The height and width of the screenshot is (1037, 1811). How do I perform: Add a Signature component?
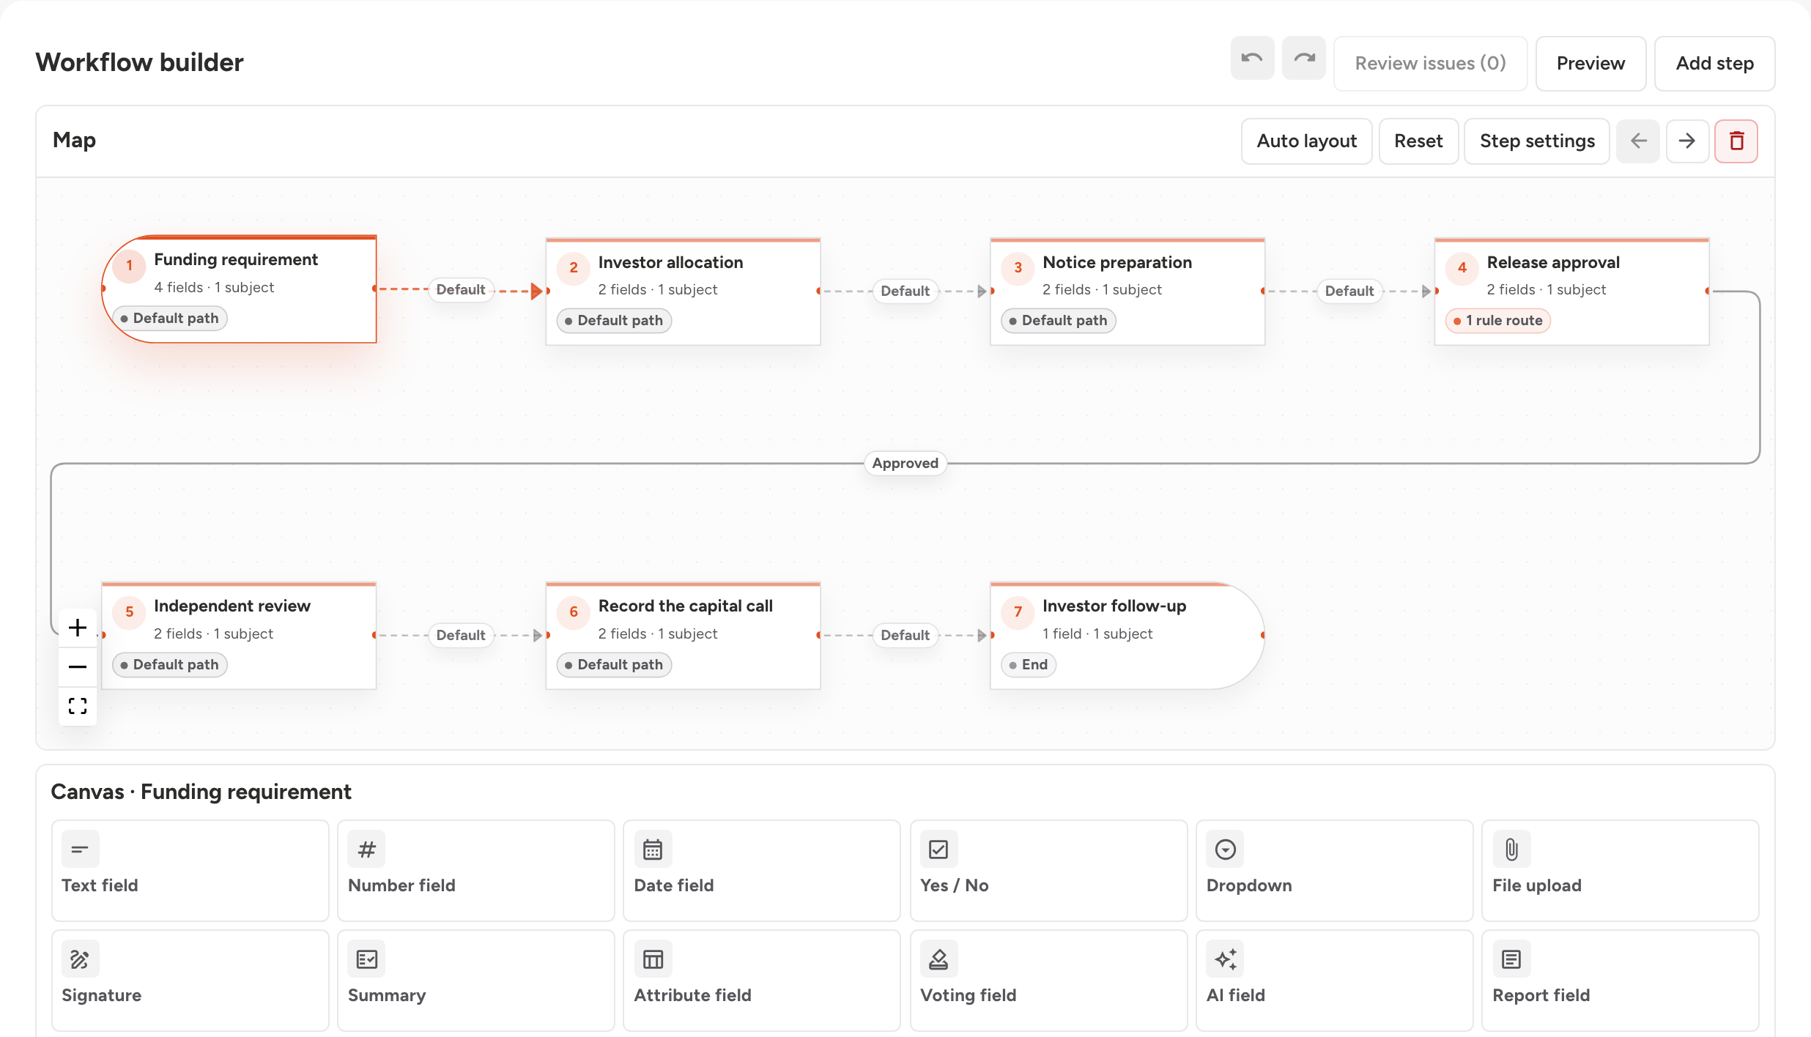pyautogui.click(x=190, y=980)
